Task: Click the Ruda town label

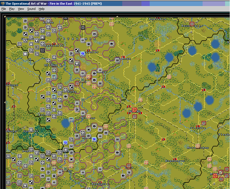Action: (72, 92)
